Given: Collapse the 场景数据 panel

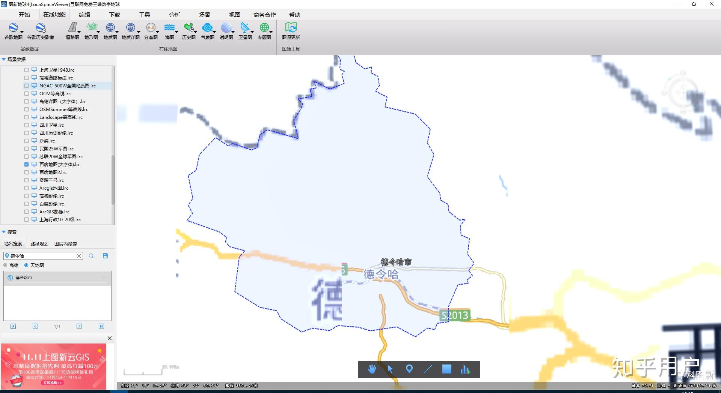Looking at the screenshot, I should 4,59.
